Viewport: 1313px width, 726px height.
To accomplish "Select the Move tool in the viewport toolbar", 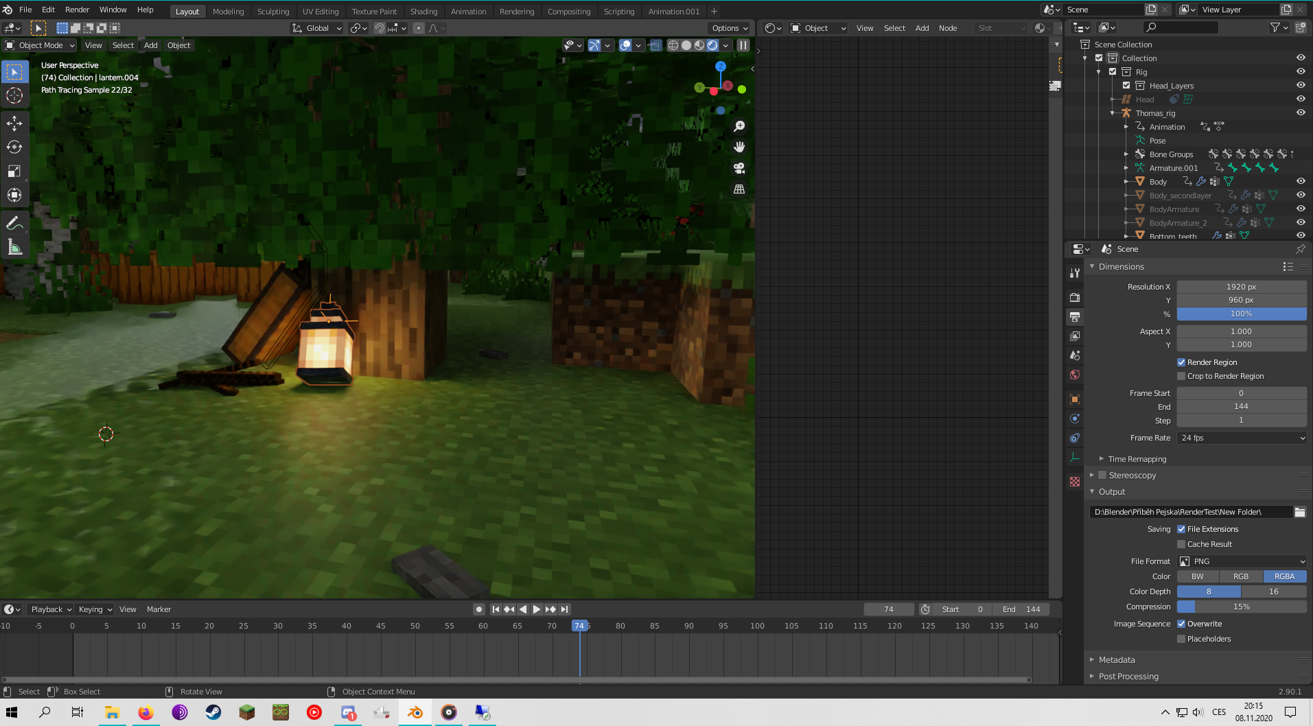I will click(x=14, y=124).
